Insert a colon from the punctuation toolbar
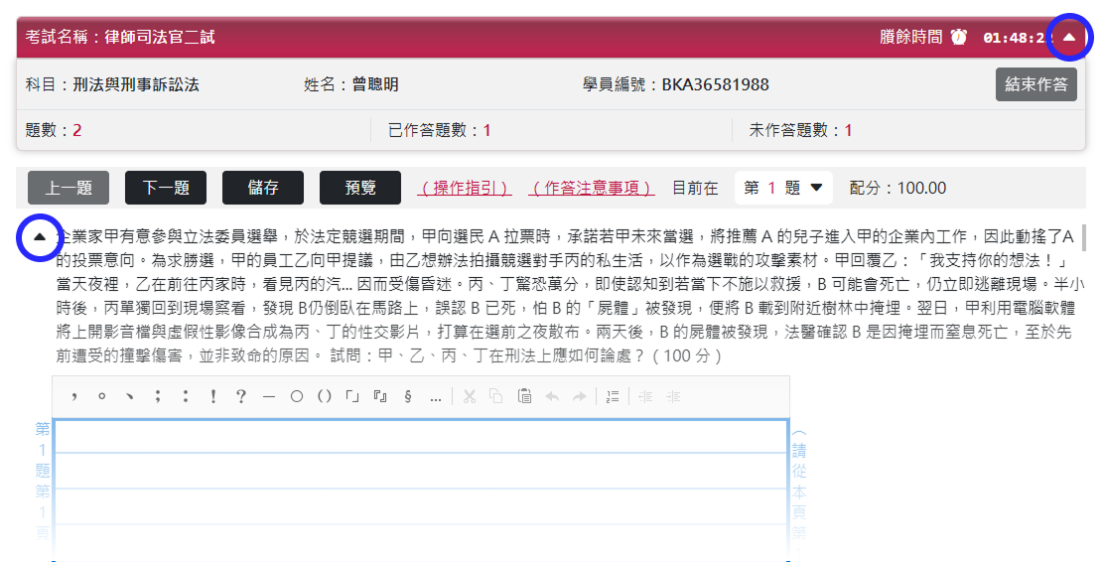The height and width of the screenshot is (562, 1102). point(186,397)
